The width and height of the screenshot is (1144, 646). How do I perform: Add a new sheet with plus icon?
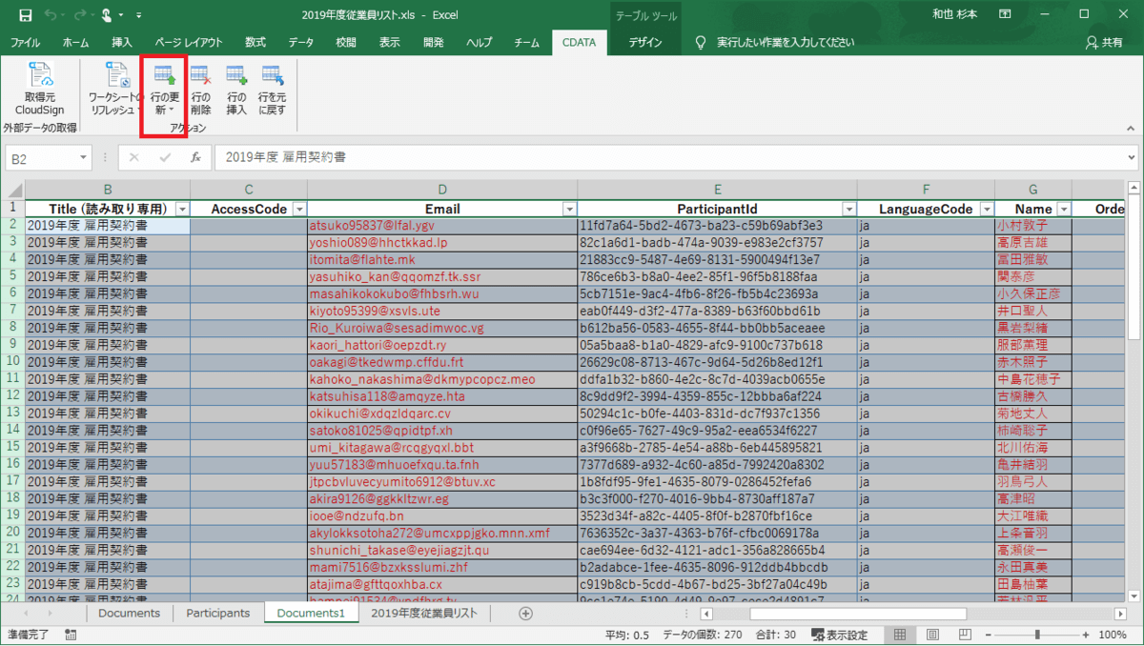(x=525, y=614)
